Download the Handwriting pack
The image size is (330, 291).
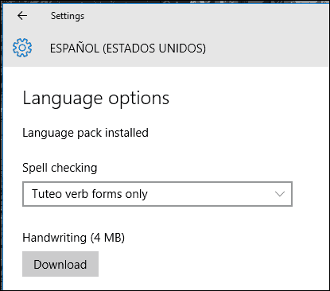tap(60, 264)
